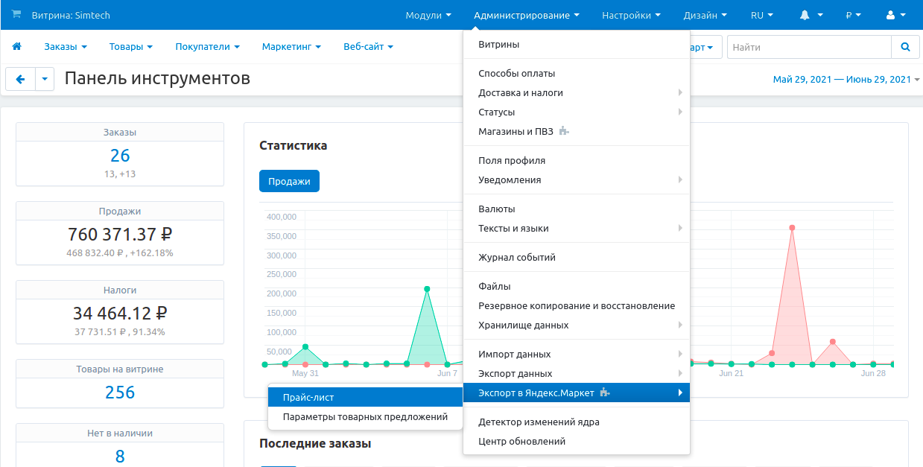Select Магазины и ПВЗ menu entry
923x467 pixels.
[x=521, y=132]
